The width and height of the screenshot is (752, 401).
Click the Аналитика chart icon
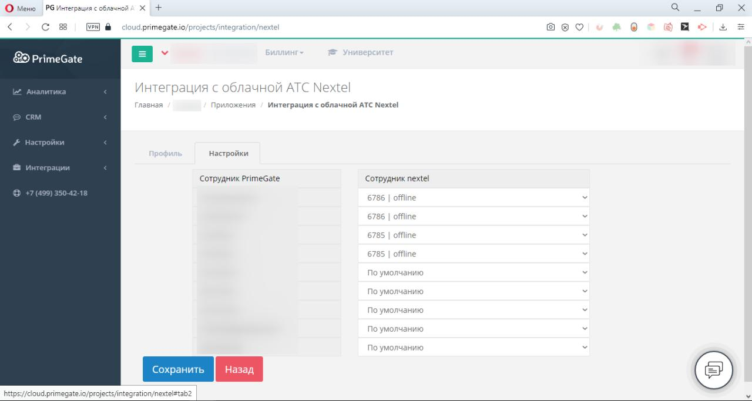click(17, 92)
